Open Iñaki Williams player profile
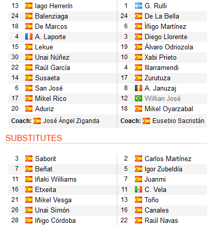 pyautogui.click(x=56, y=179)
